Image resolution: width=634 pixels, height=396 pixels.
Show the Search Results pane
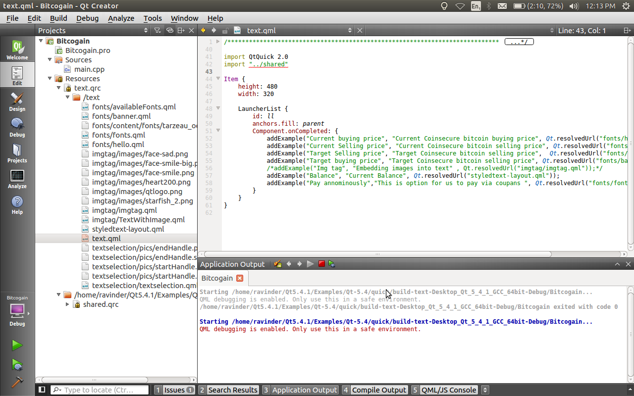[x=228, y=390]
